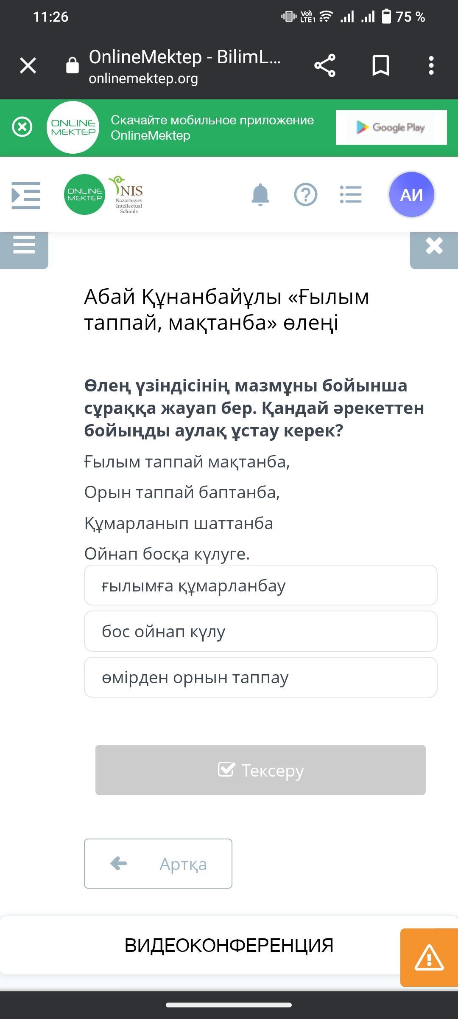Open the Google Play download link
458x1019 pixels.
[391, 127]
